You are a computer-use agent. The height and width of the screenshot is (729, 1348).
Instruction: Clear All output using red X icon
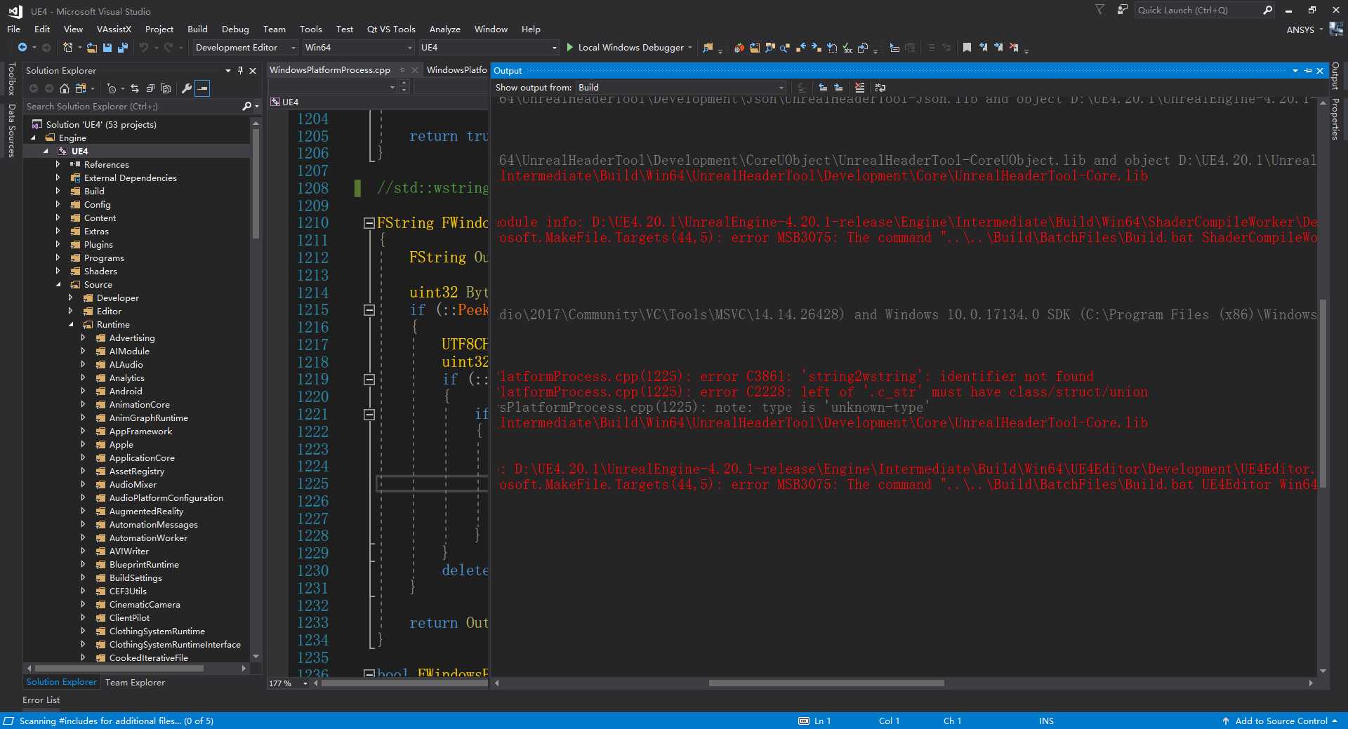[860, 88]
